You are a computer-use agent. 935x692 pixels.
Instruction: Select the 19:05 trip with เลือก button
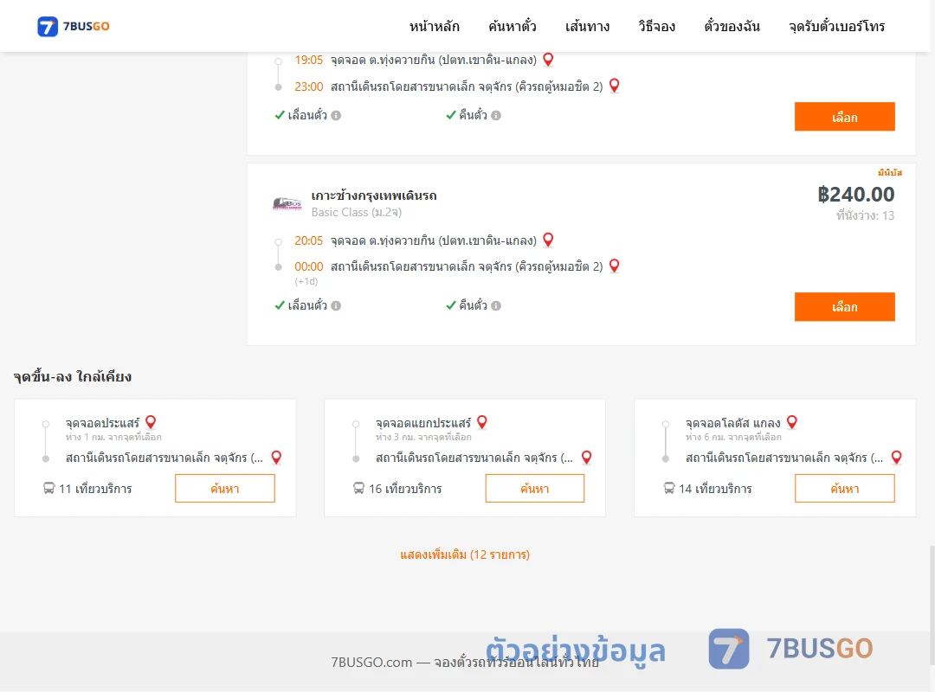click(x=844, y=117)
